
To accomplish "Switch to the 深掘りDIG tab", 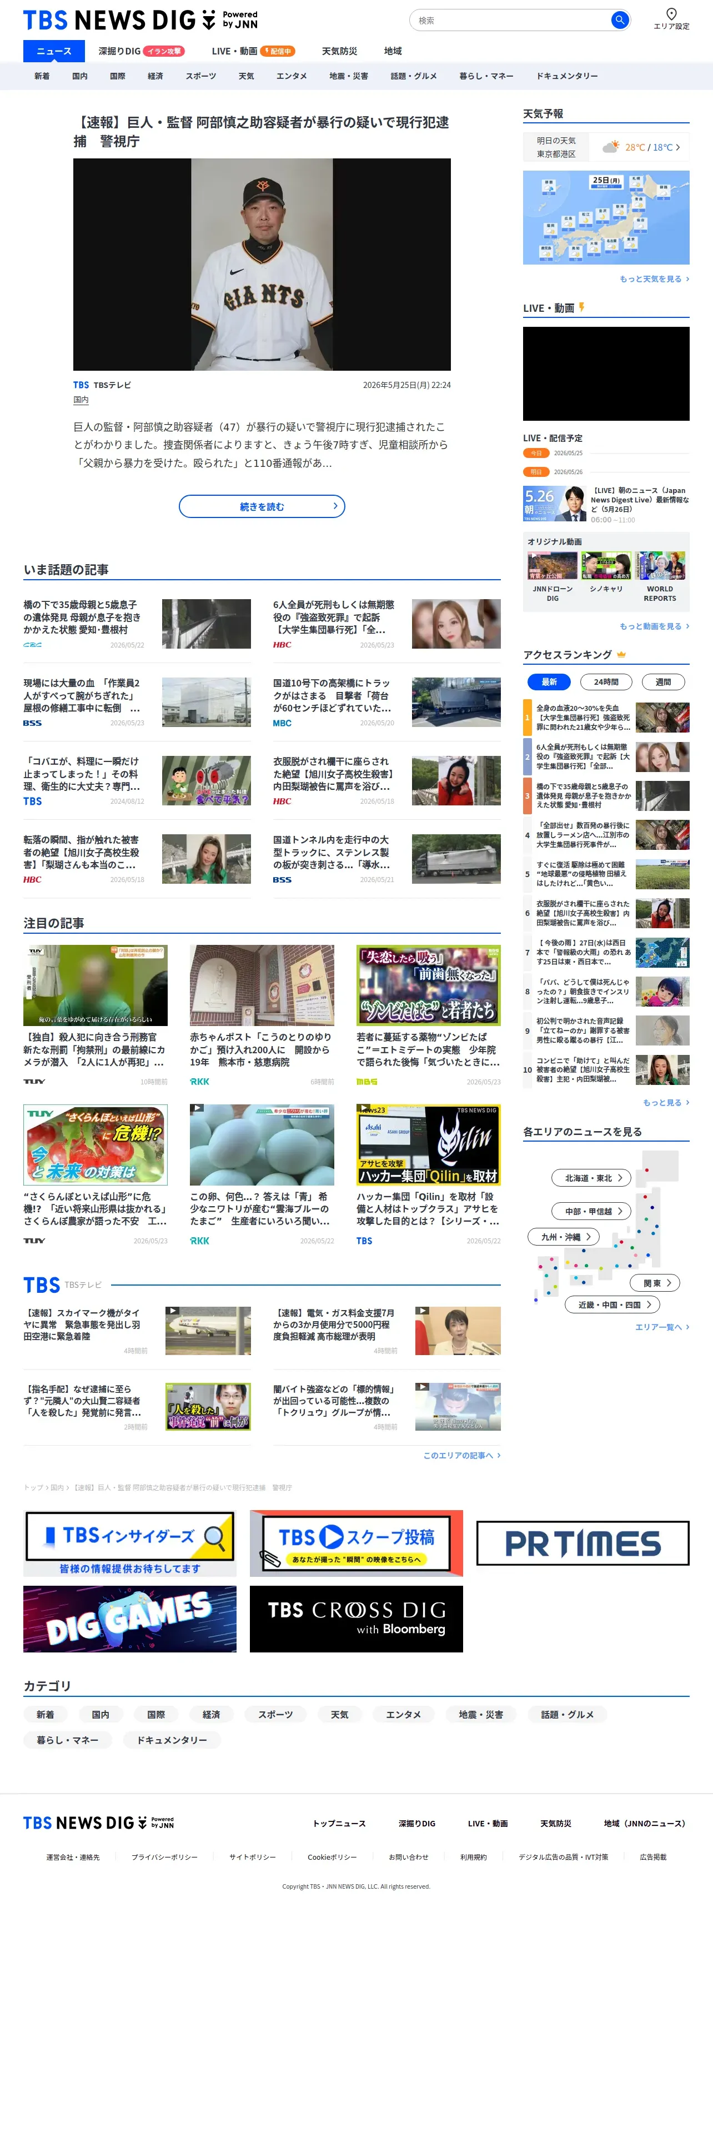I will coord(141,52).
